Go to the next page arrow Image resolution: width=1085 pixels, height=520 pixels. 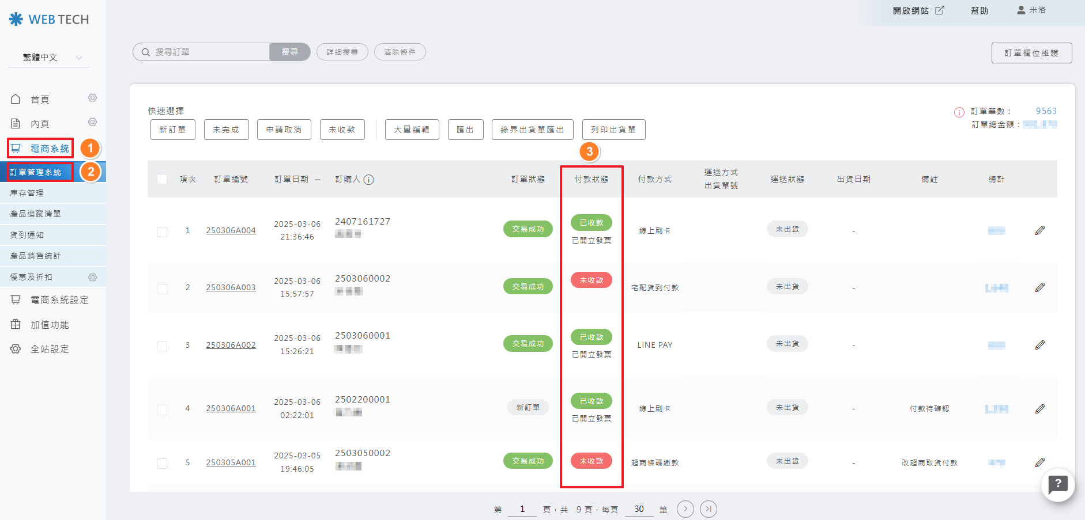point(685,509)
